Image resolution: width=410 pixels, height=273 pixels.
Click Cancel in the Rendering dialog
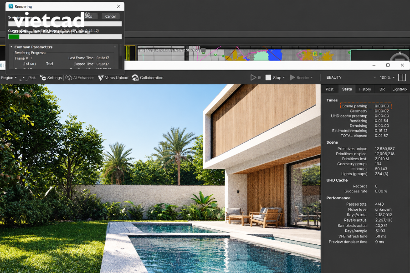(x=110, y=16)
